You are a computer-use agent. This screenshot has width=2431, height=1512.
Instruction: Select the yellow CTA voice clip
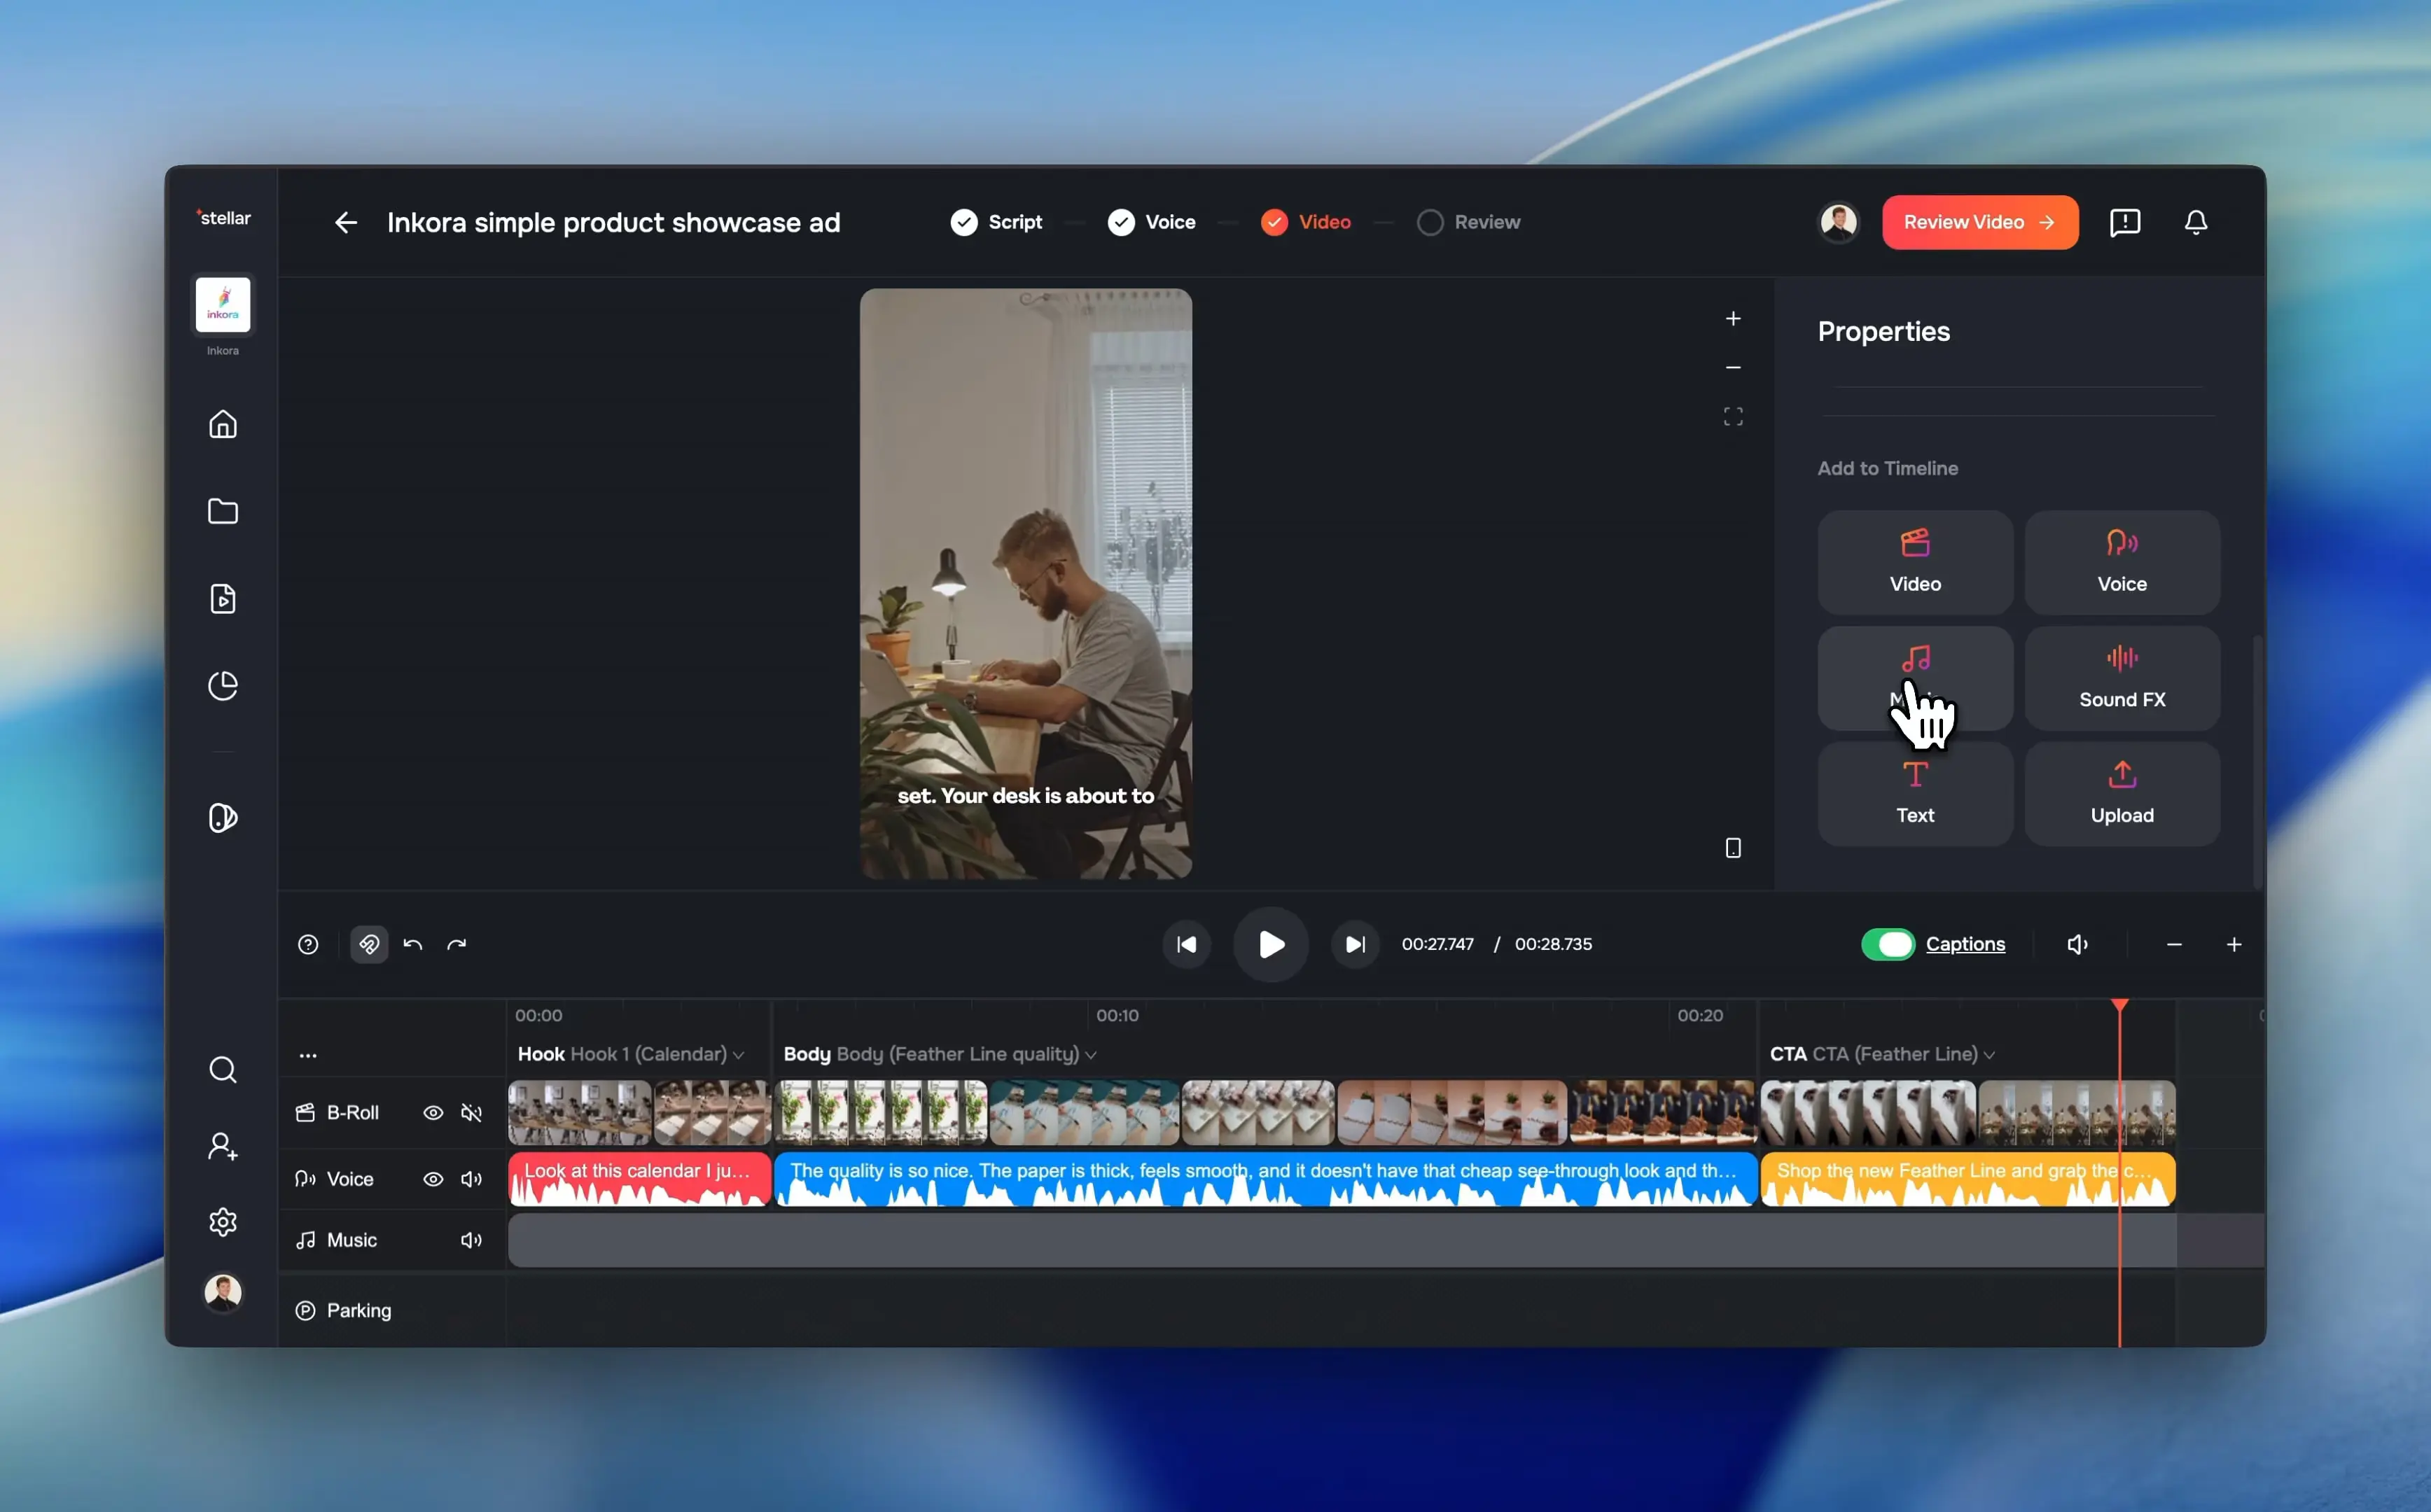(x=1967, y=1179)
